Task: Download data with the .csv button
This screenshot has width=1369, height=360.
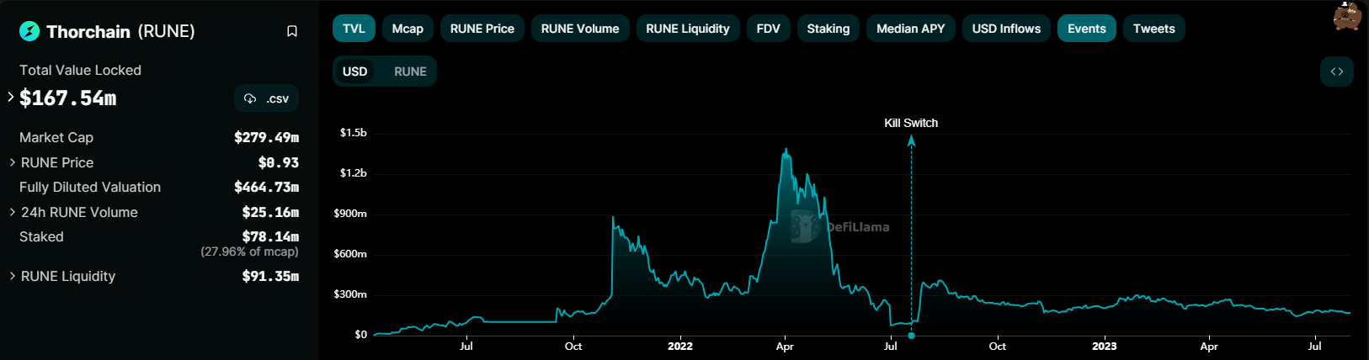Action: [x=266, y=98]
